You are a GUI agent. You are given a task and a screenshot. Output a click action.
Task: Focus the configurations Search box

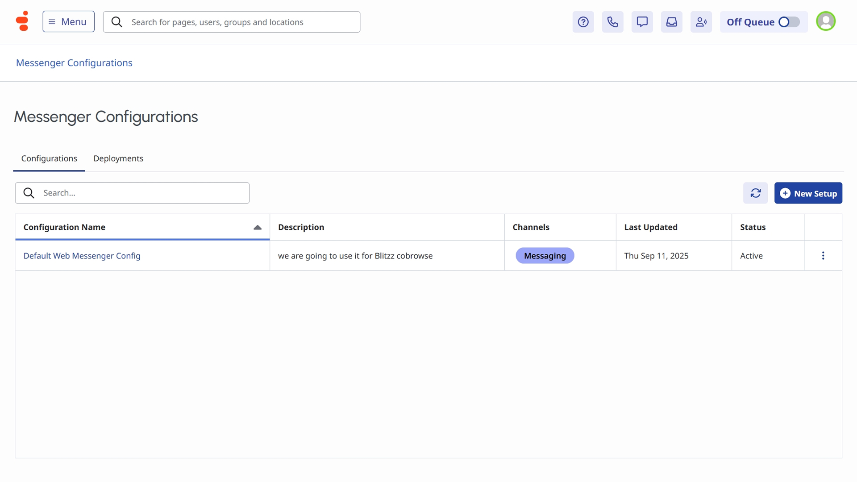143,193
